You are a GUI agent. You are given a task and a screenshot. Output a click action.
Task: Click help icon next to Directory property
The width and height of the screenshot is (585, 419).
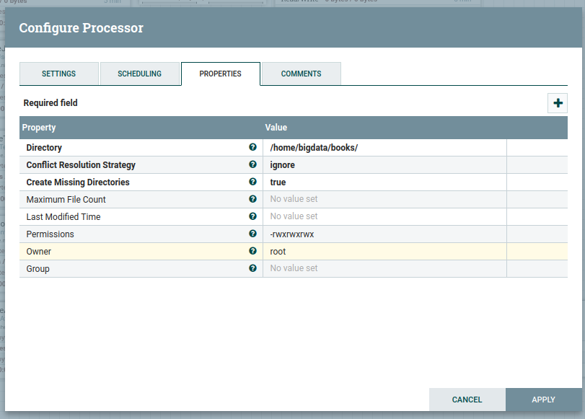[252, 147]
